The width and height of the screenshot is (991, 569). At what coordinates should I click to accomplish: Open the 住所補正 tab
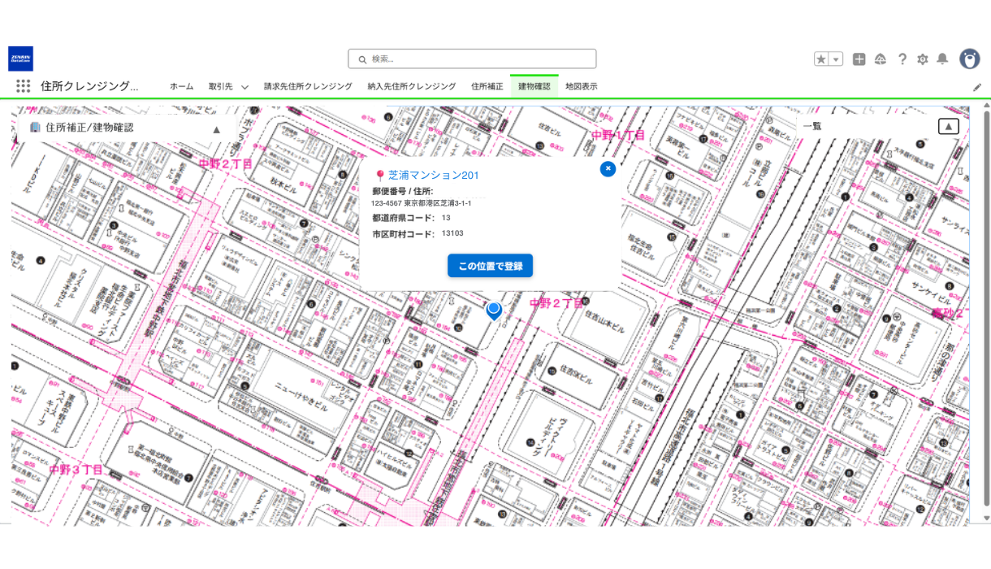(487, 86)
